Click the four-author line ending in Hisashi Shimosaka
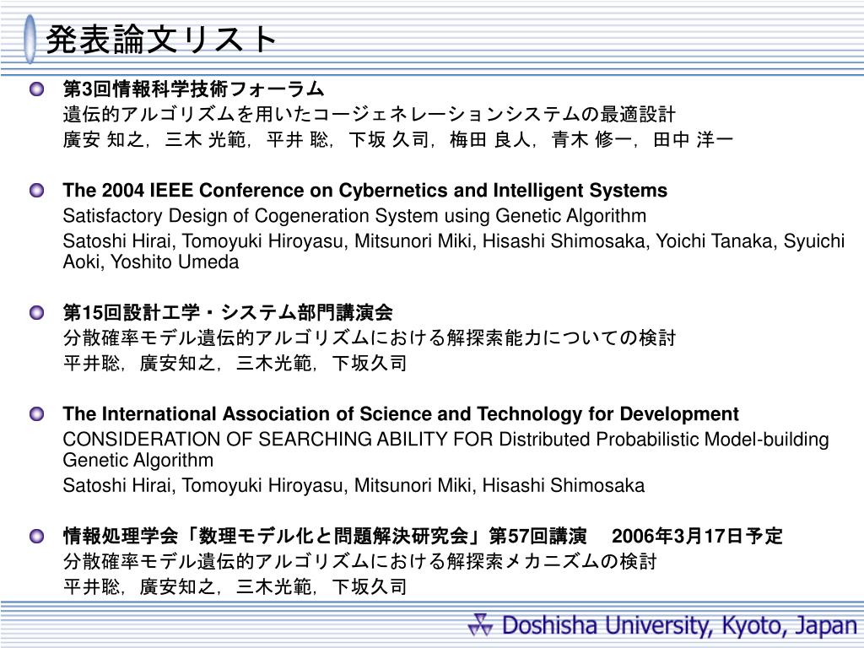864x648 pixels. pyautogui.click(x=354, y=485)
